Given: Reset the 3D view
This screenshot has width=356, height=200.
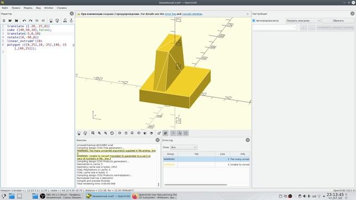Looking at the screenshot, I should point(112,133).
